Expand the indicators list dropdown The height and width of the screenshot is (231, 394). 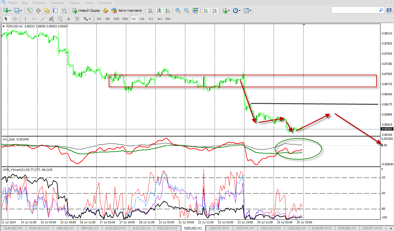226,10
